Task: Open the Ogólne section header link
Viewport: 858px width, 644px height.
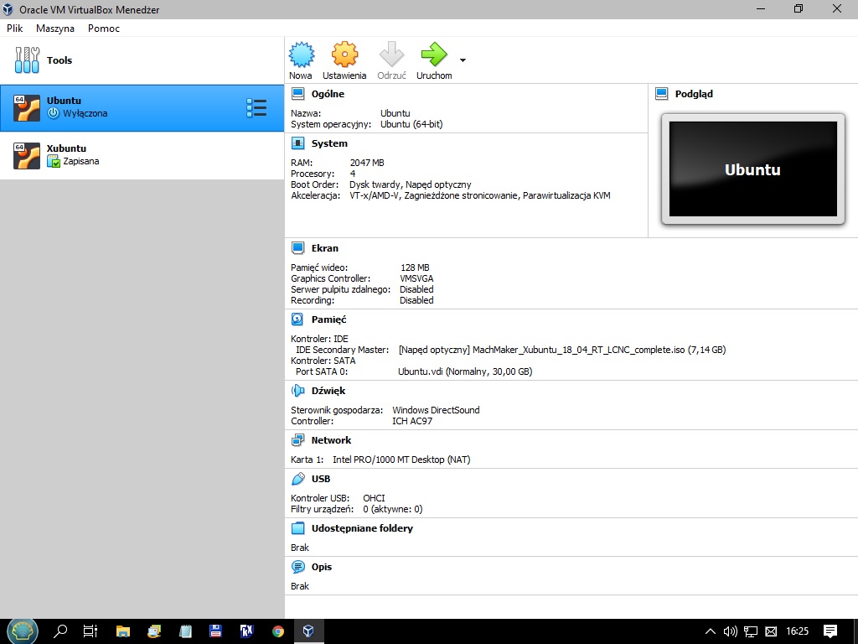Action: click(328, 94)
